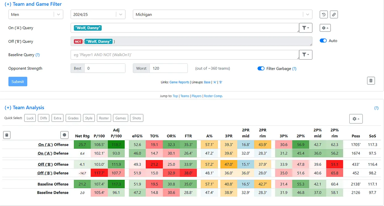
Task: Open the Game Reports link
Action: [179, 82]
